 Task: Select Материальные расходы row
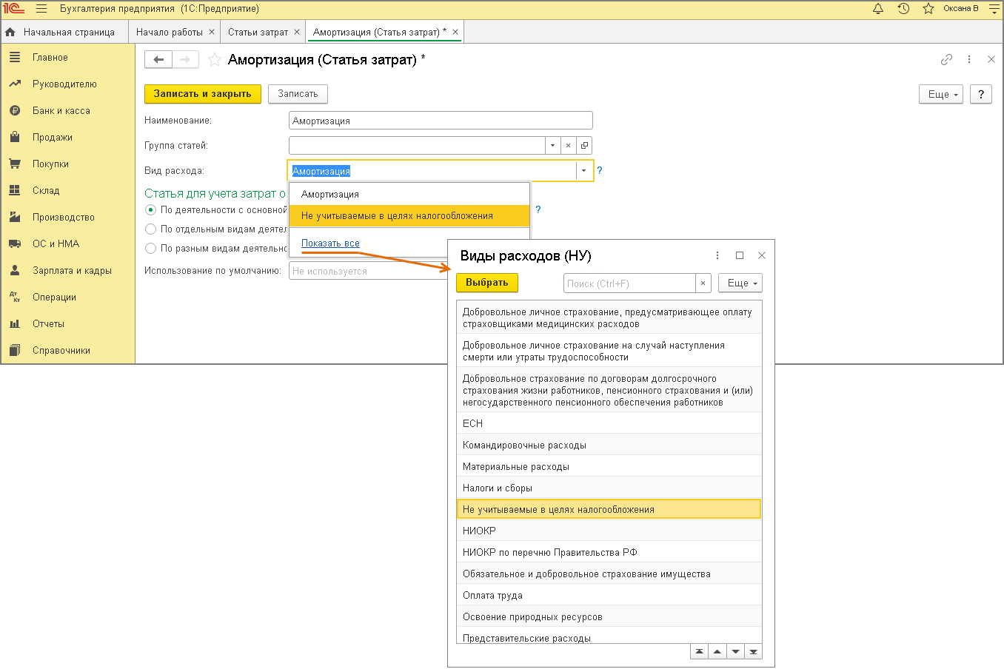tap(609, 466)
